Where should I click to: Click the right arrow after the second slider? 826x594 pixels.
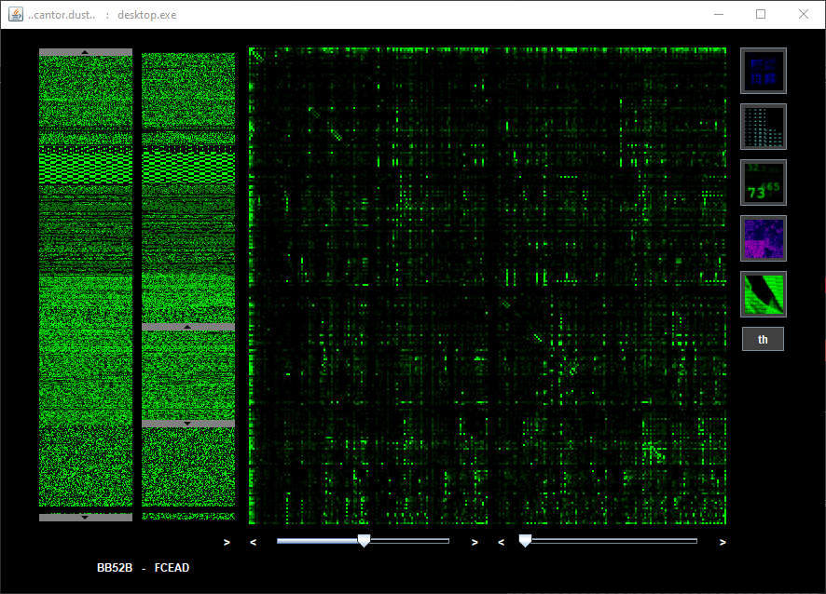tap(723, 542)
